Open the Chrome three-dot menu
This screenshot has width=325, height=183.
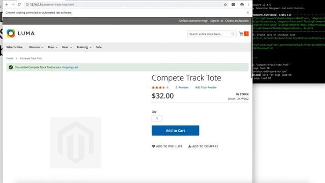pos(248,5)
